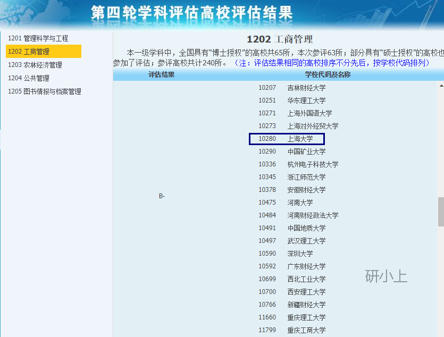Click the banner title 第四轮学科评估高校评估结果
The image size is (444, 337).
(x=192, y=13)
